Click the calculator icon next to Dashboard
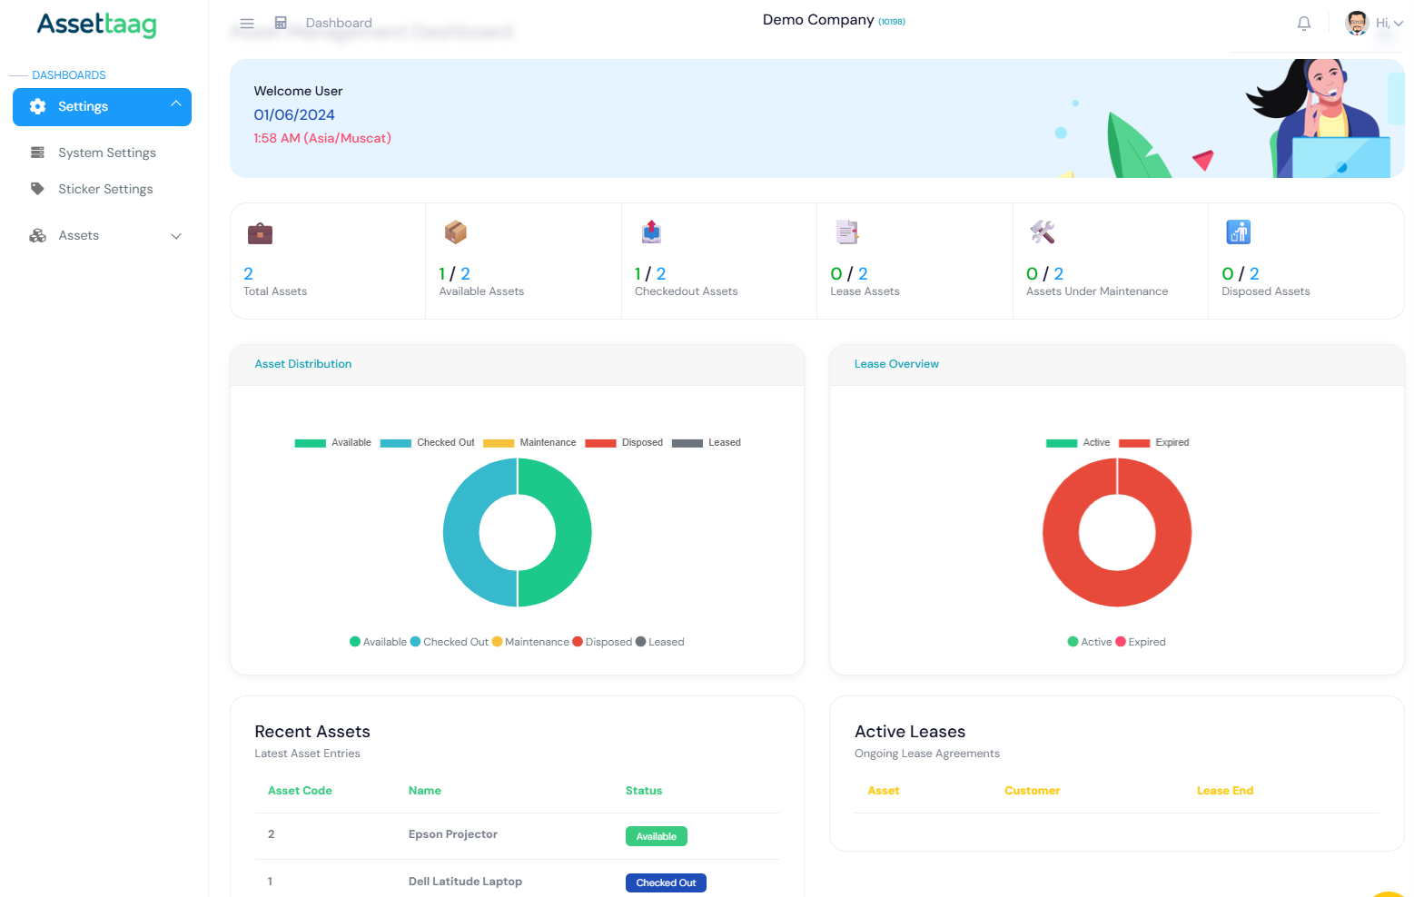Screen dimensions: 1414x897 point(281,22)
